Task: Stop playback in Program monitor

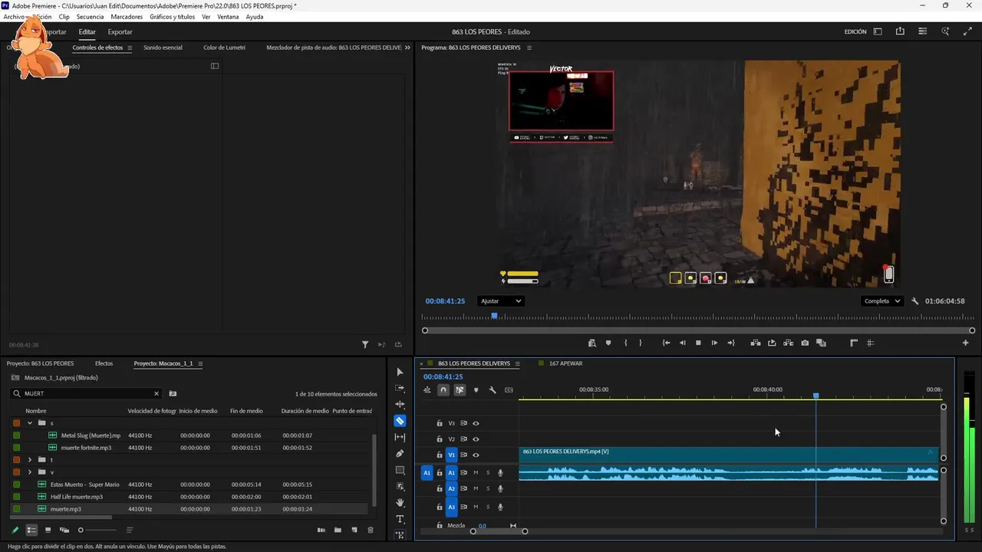Action: pos(698,343)
